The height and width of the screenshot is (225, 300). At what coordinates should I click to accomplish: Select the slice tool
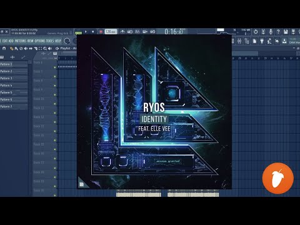(x=36, y=49)
